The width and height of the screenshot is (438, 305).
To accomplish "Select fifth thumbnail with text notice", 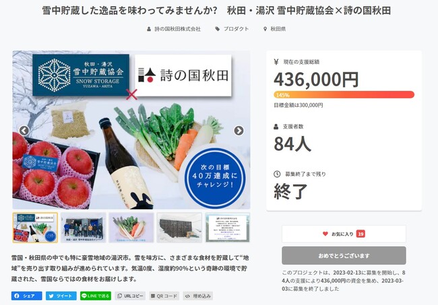I will click(x=227, y=228).
